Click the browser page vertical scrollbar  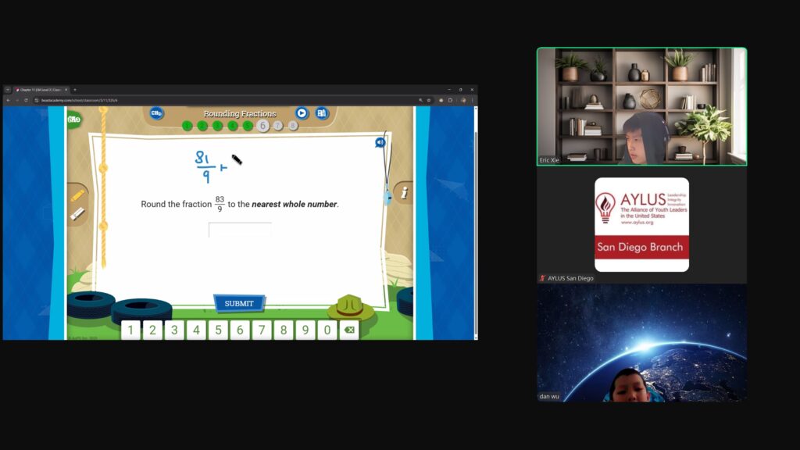click(x=476, y=223)
